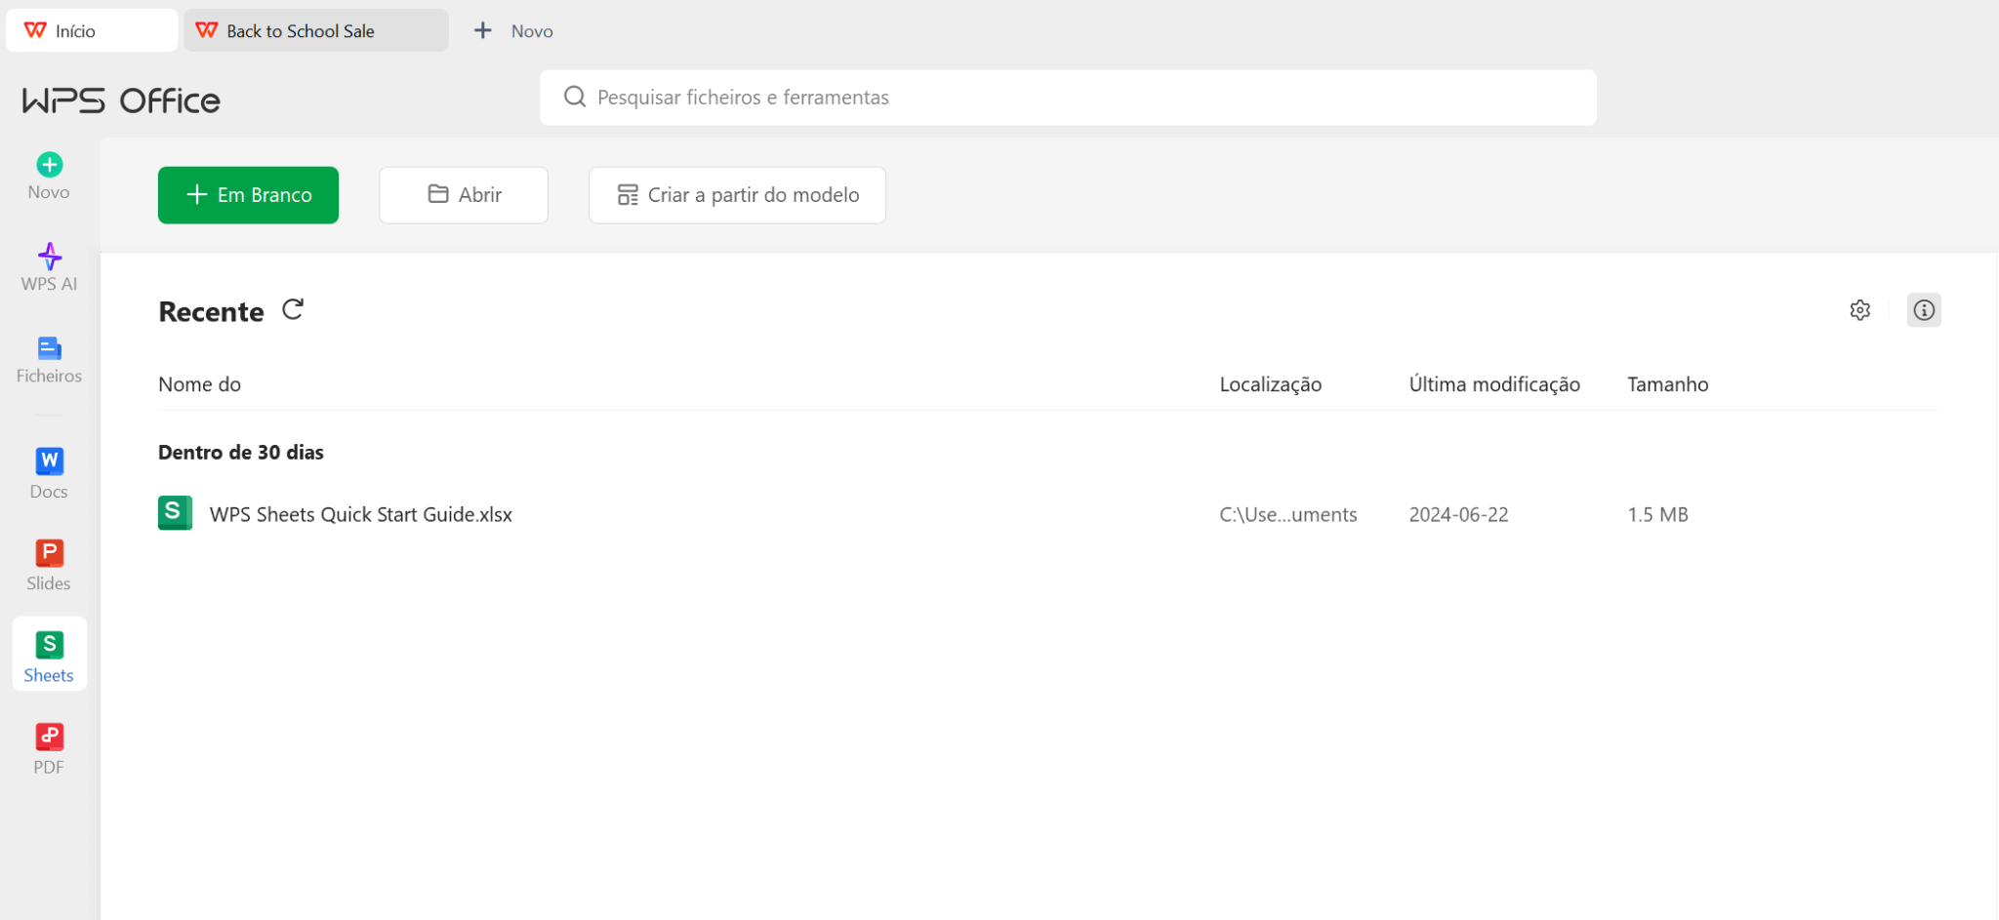
Task: Open WPS Sheets Quick Start Guide.xlsx
Action: coord(360,514)
